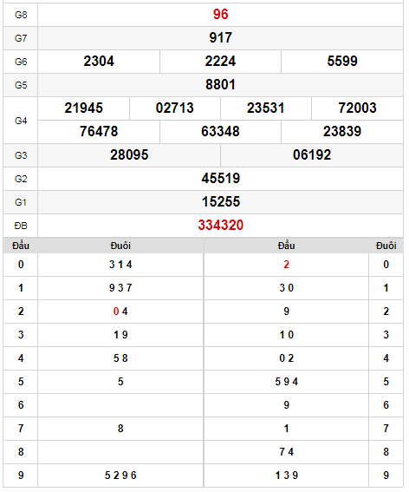Viewport: 409px width, 492px height.
Task: Select the tail digits '9 3 7'
Action: point(120,288)
